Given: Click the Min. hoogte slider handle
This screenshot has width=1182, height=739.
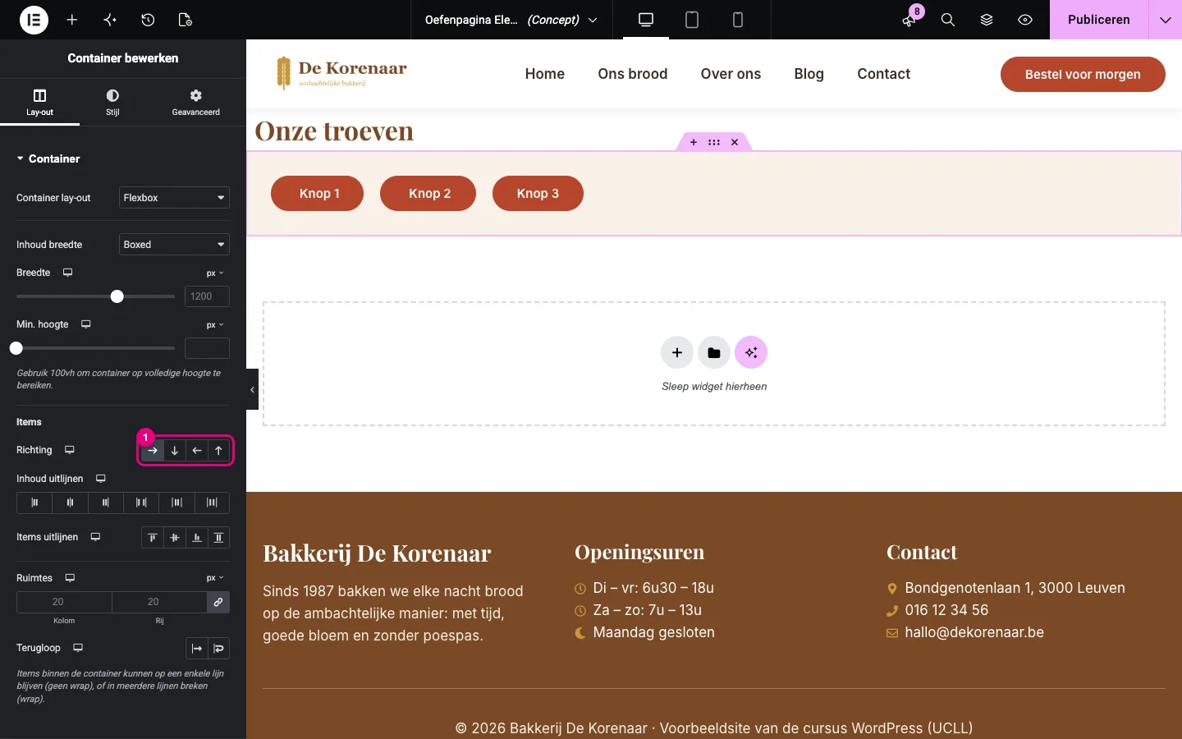Looking at the screenshot, I should 16,348.
